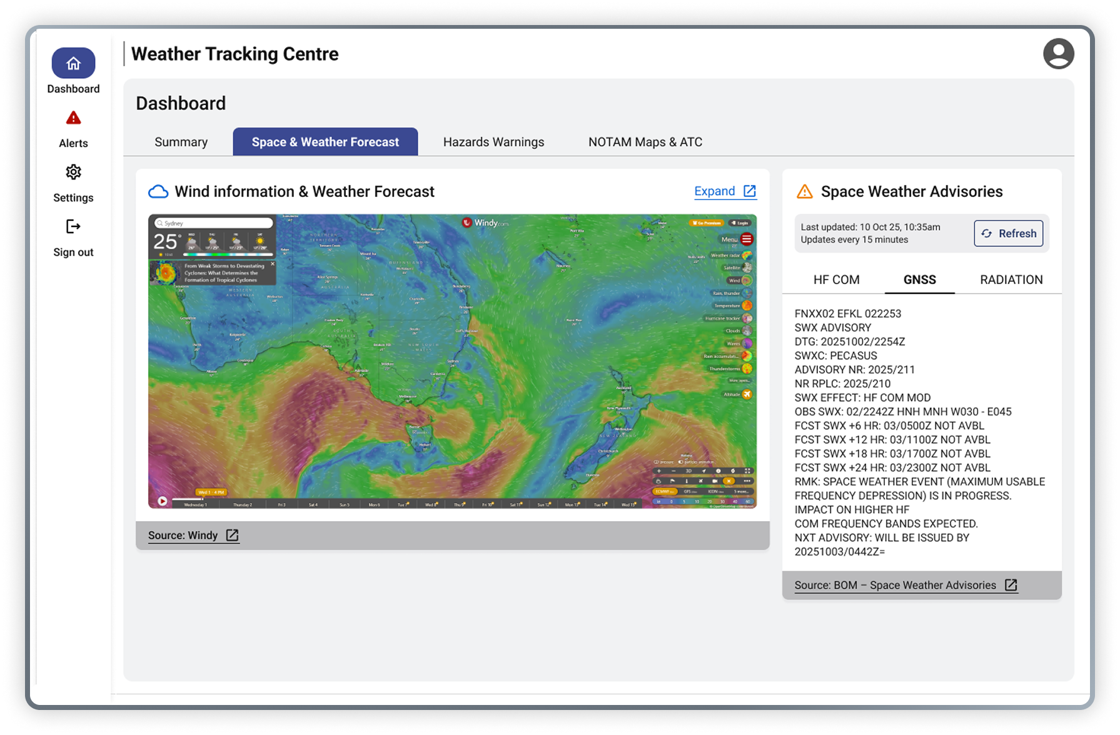
Task: Select the Weather radar layer icon
Action: coord(747,255)
